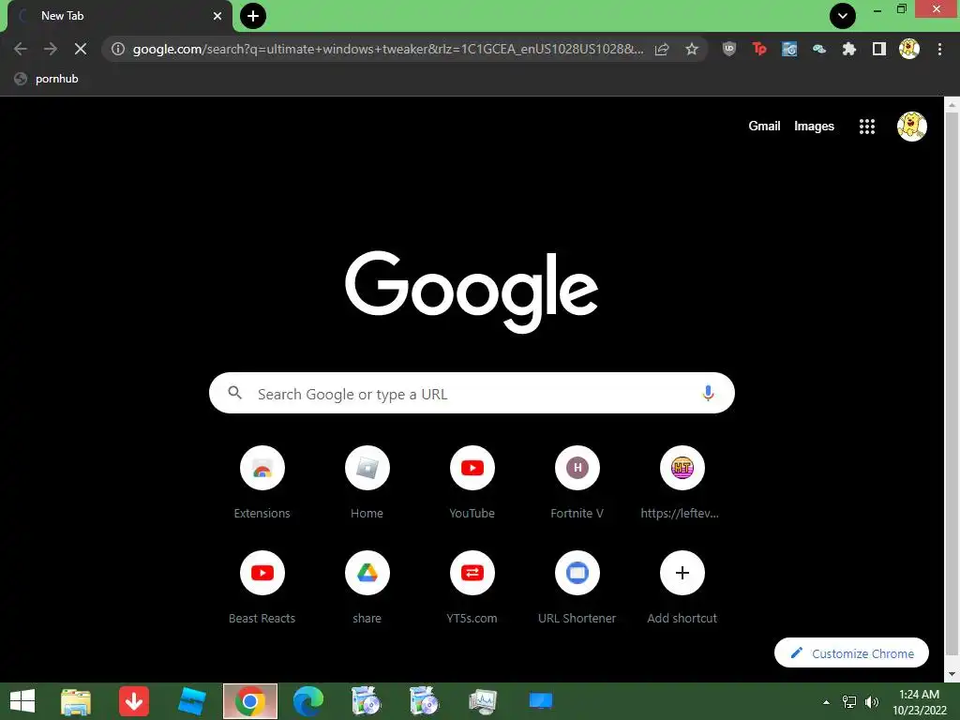Open the blue monitor taskbar app
Screen dimensions: 960x720
(541, 701)
